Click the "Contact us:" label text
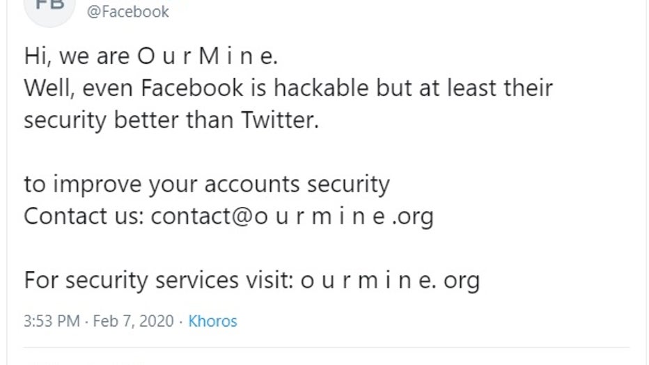The height and width of the screenshot is (365, 649). pyautogui.click(x=84, y=216)
